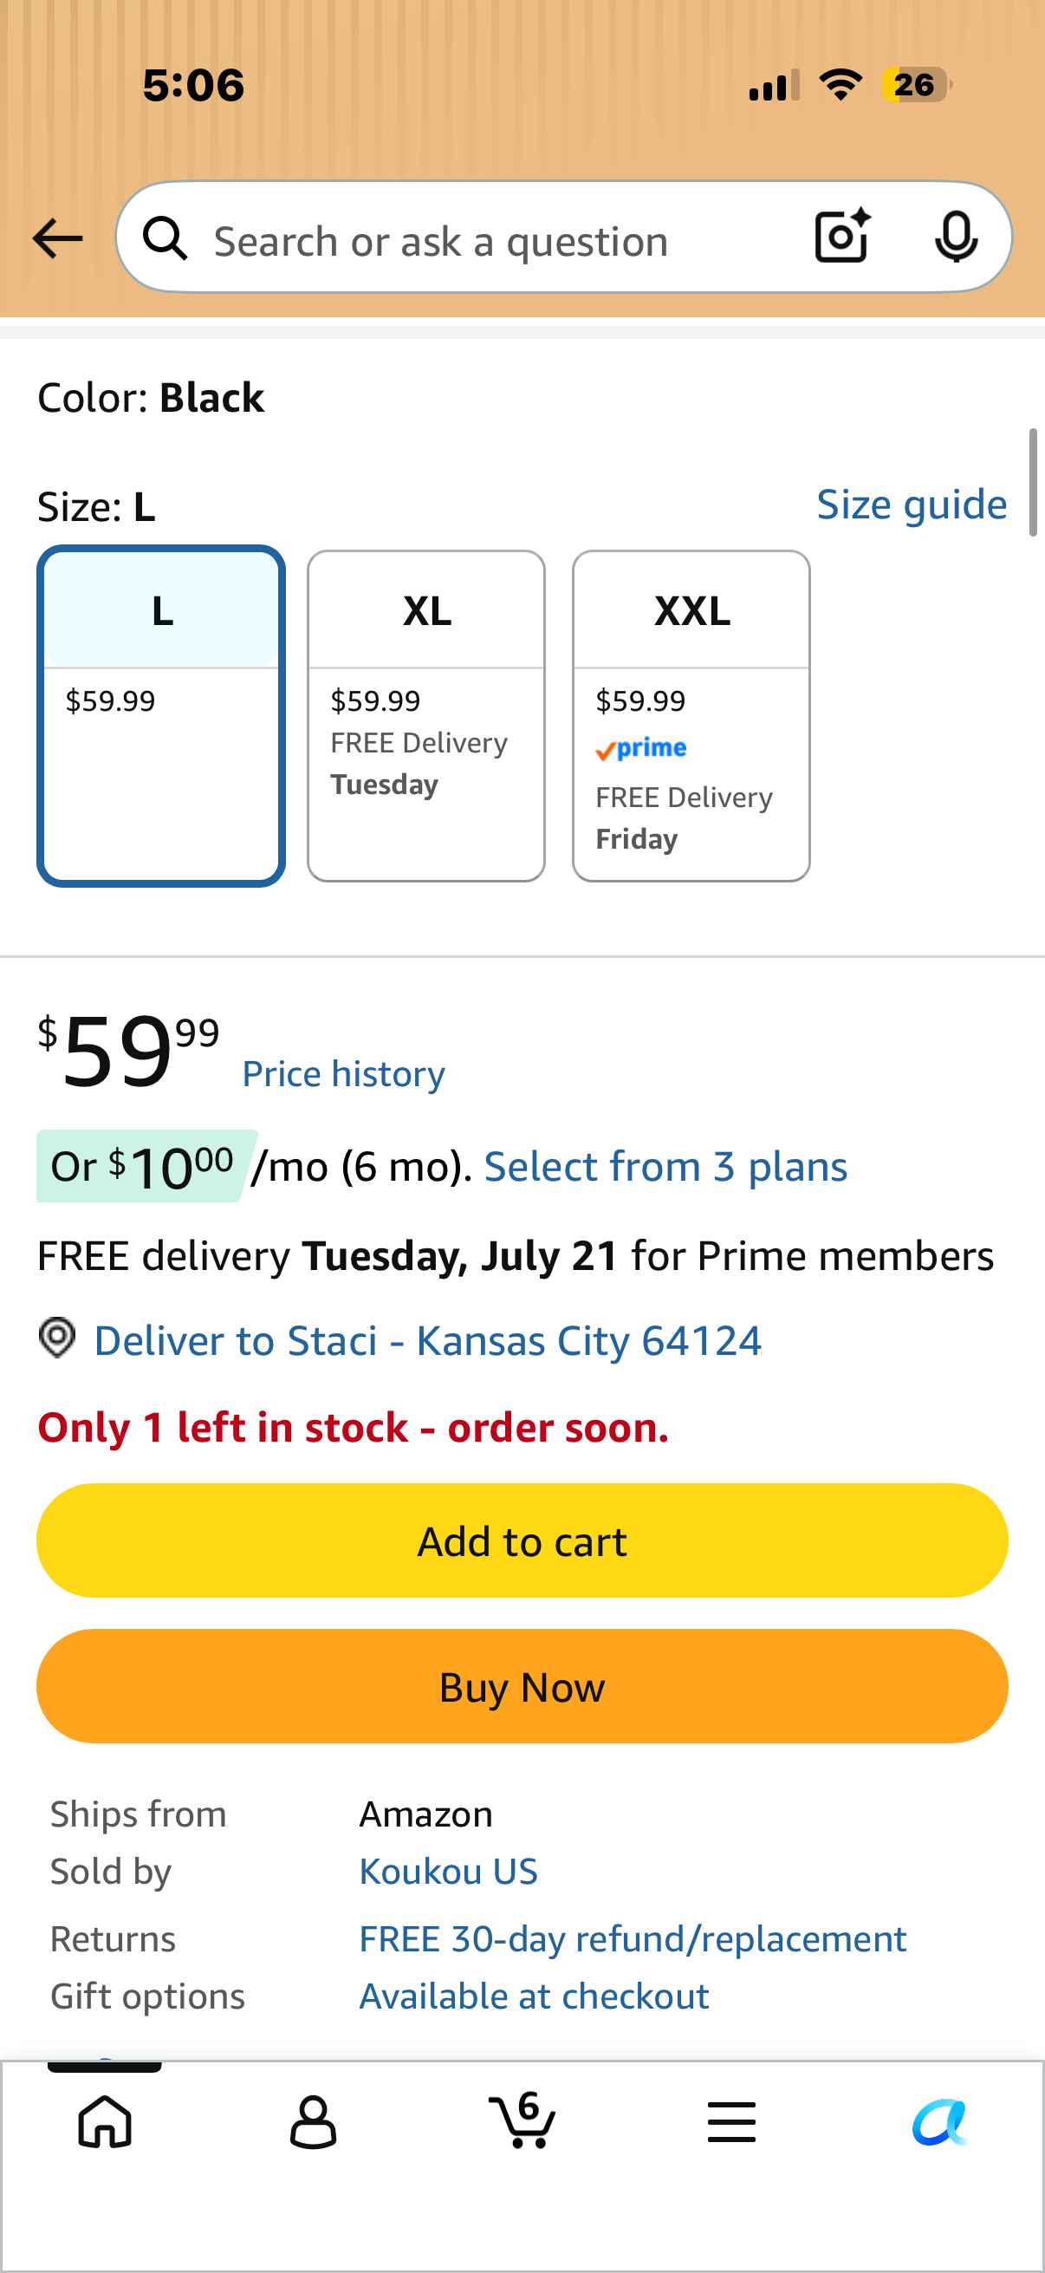The height and width of the screenshot is (2273, 1045).
Task: Tap the delivery location pin icon
Action: [57, 1338]
